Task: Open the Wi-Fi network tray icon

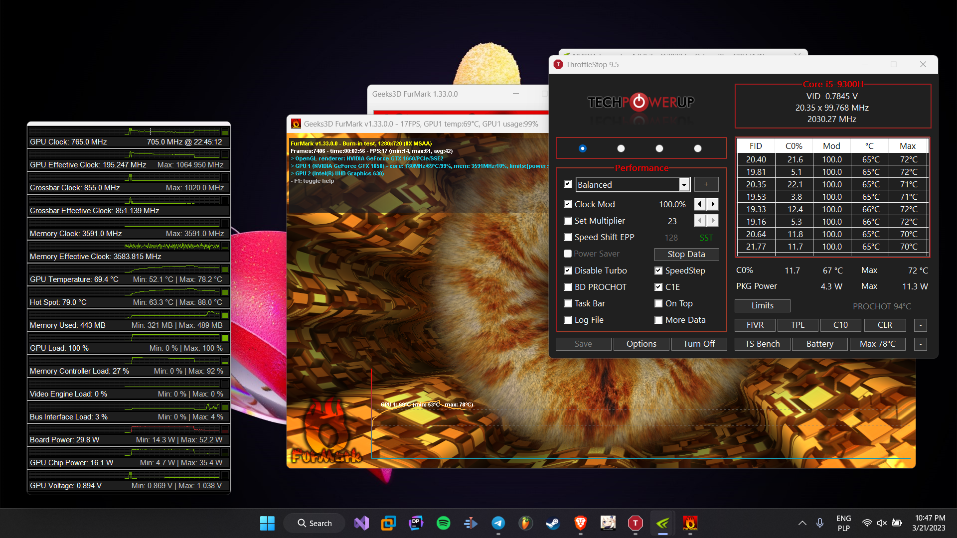Action: 867,523
